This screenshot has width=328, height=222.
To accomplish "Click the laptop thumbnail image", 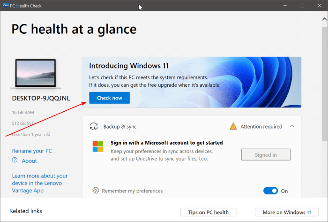I will pyautogui.click(x=36, y=73).
